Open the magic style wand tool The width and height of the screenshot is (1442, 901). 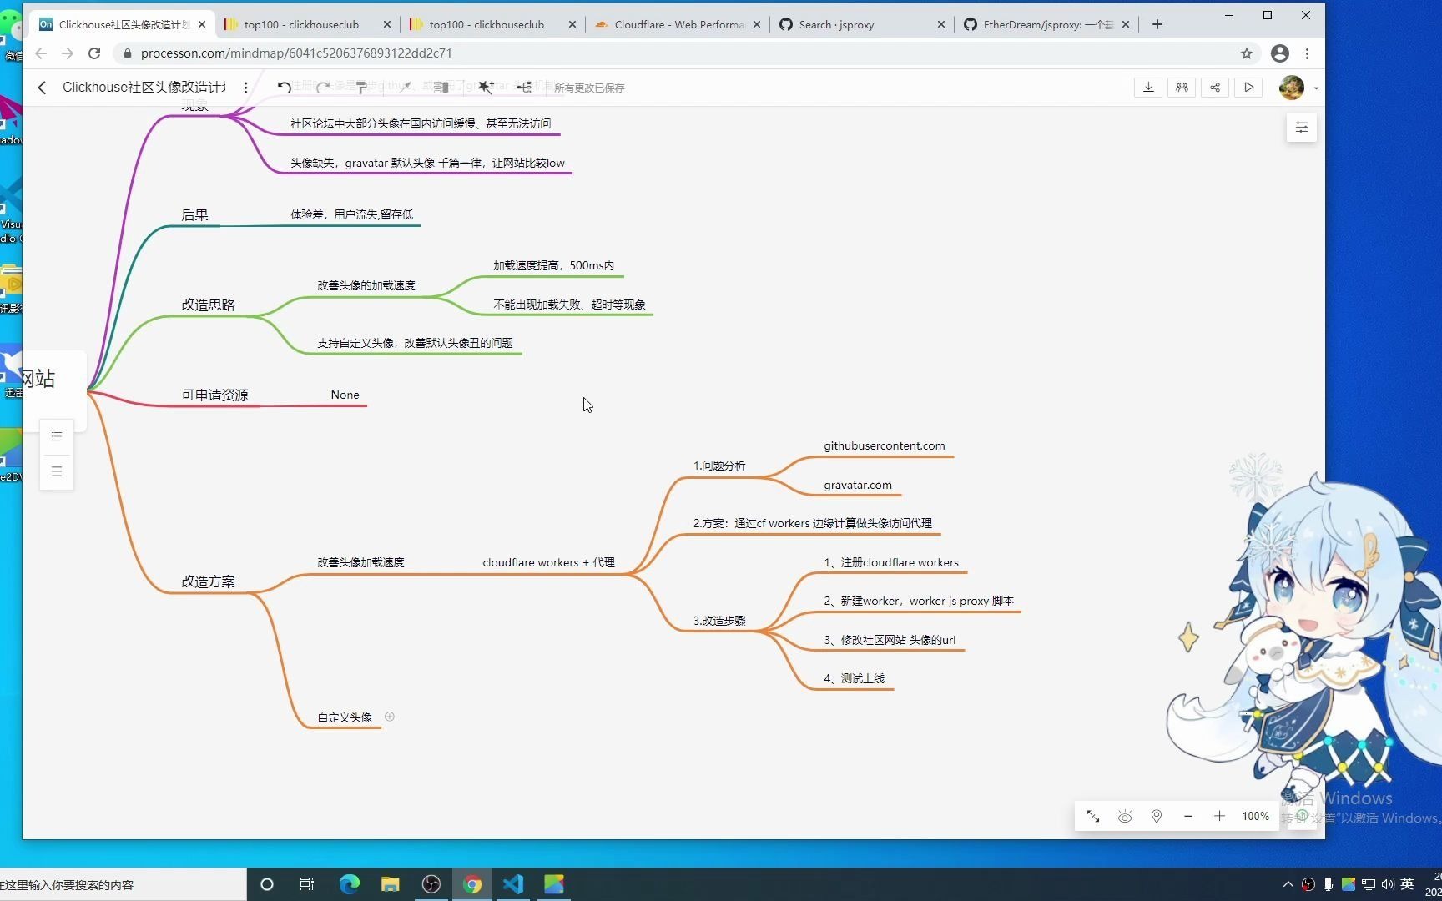pyautogui.click(x=485, y=87)
